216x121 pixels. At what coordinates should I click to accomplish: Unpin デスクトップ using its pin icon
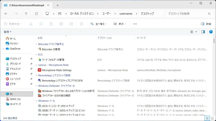31,59
